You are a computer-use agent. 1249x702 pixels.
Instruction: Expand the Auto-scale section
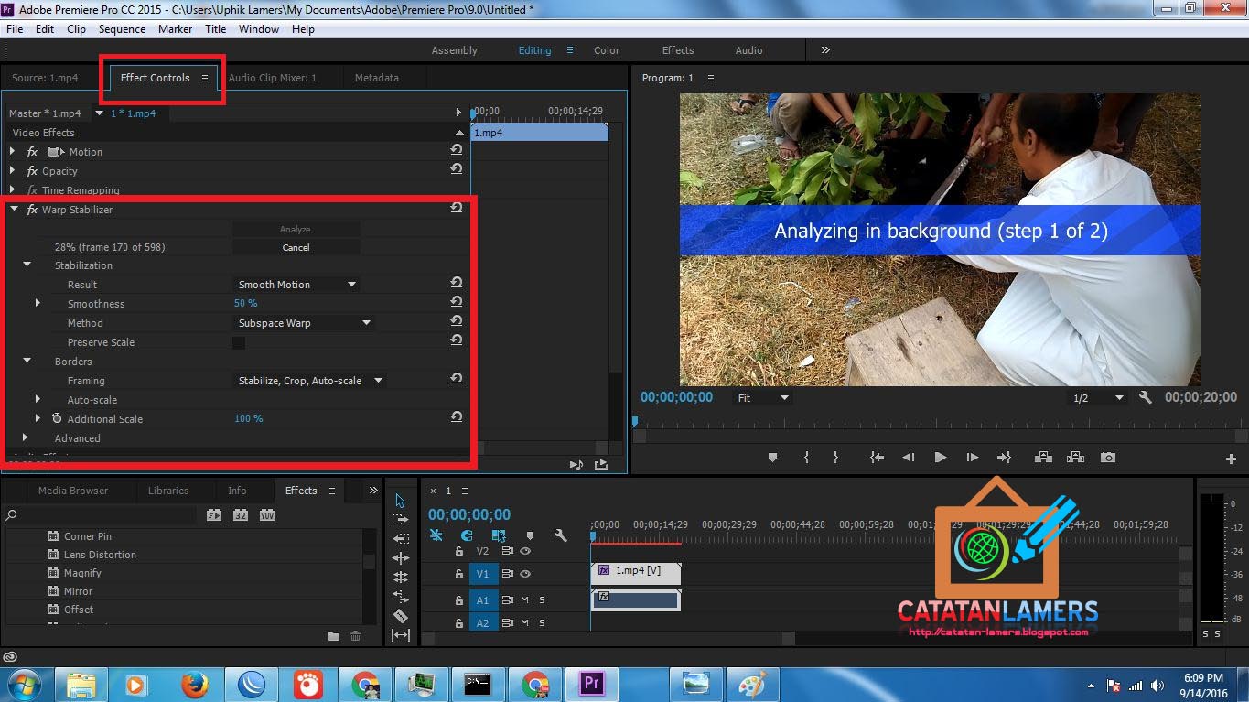(x=38, y=400)
